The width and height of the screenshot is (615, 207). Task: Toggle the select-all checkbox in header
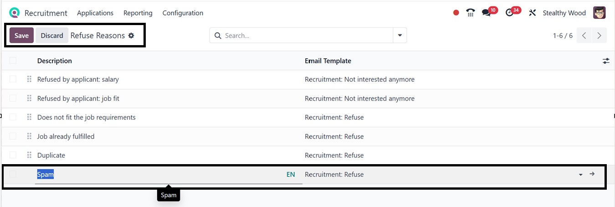click(x=13, y=60)
